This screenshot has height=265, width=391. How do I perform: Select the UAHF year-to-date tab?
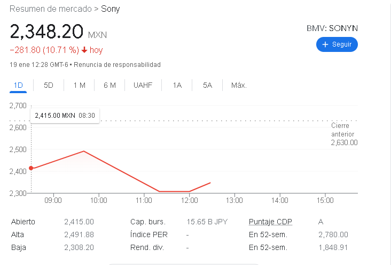click(x=143, y=85)
